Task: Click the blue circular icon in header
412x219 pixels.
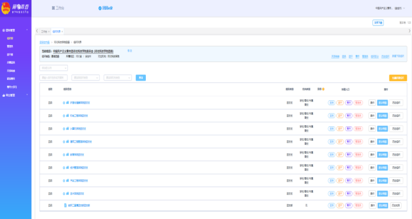Action: (100, 8)
